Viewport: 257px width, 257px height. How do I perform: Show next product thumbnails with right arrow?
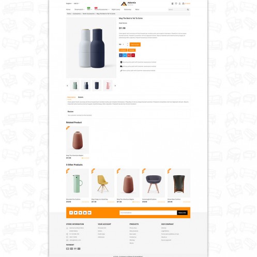115,86
